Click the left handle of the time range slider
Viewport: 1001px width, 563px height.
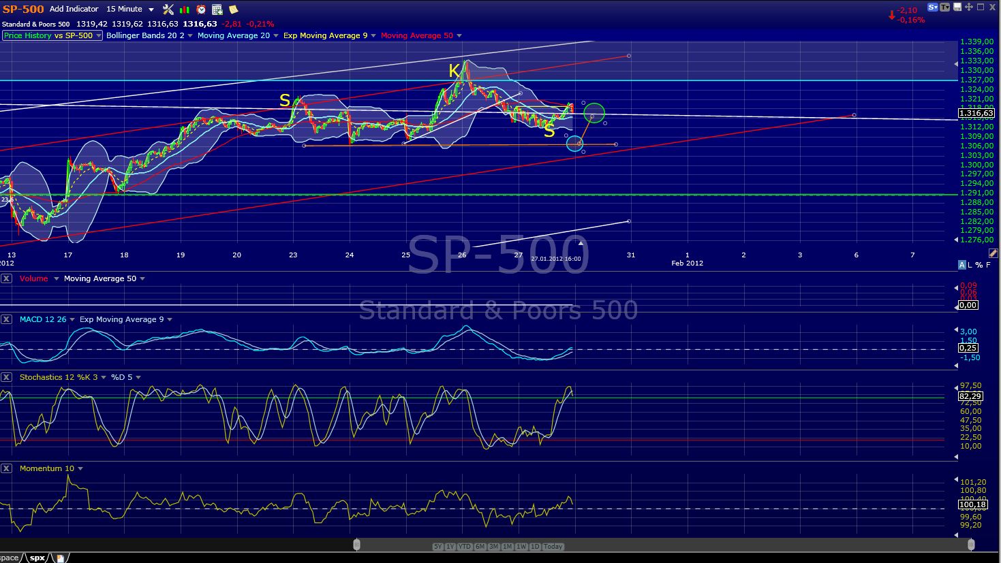356,545
